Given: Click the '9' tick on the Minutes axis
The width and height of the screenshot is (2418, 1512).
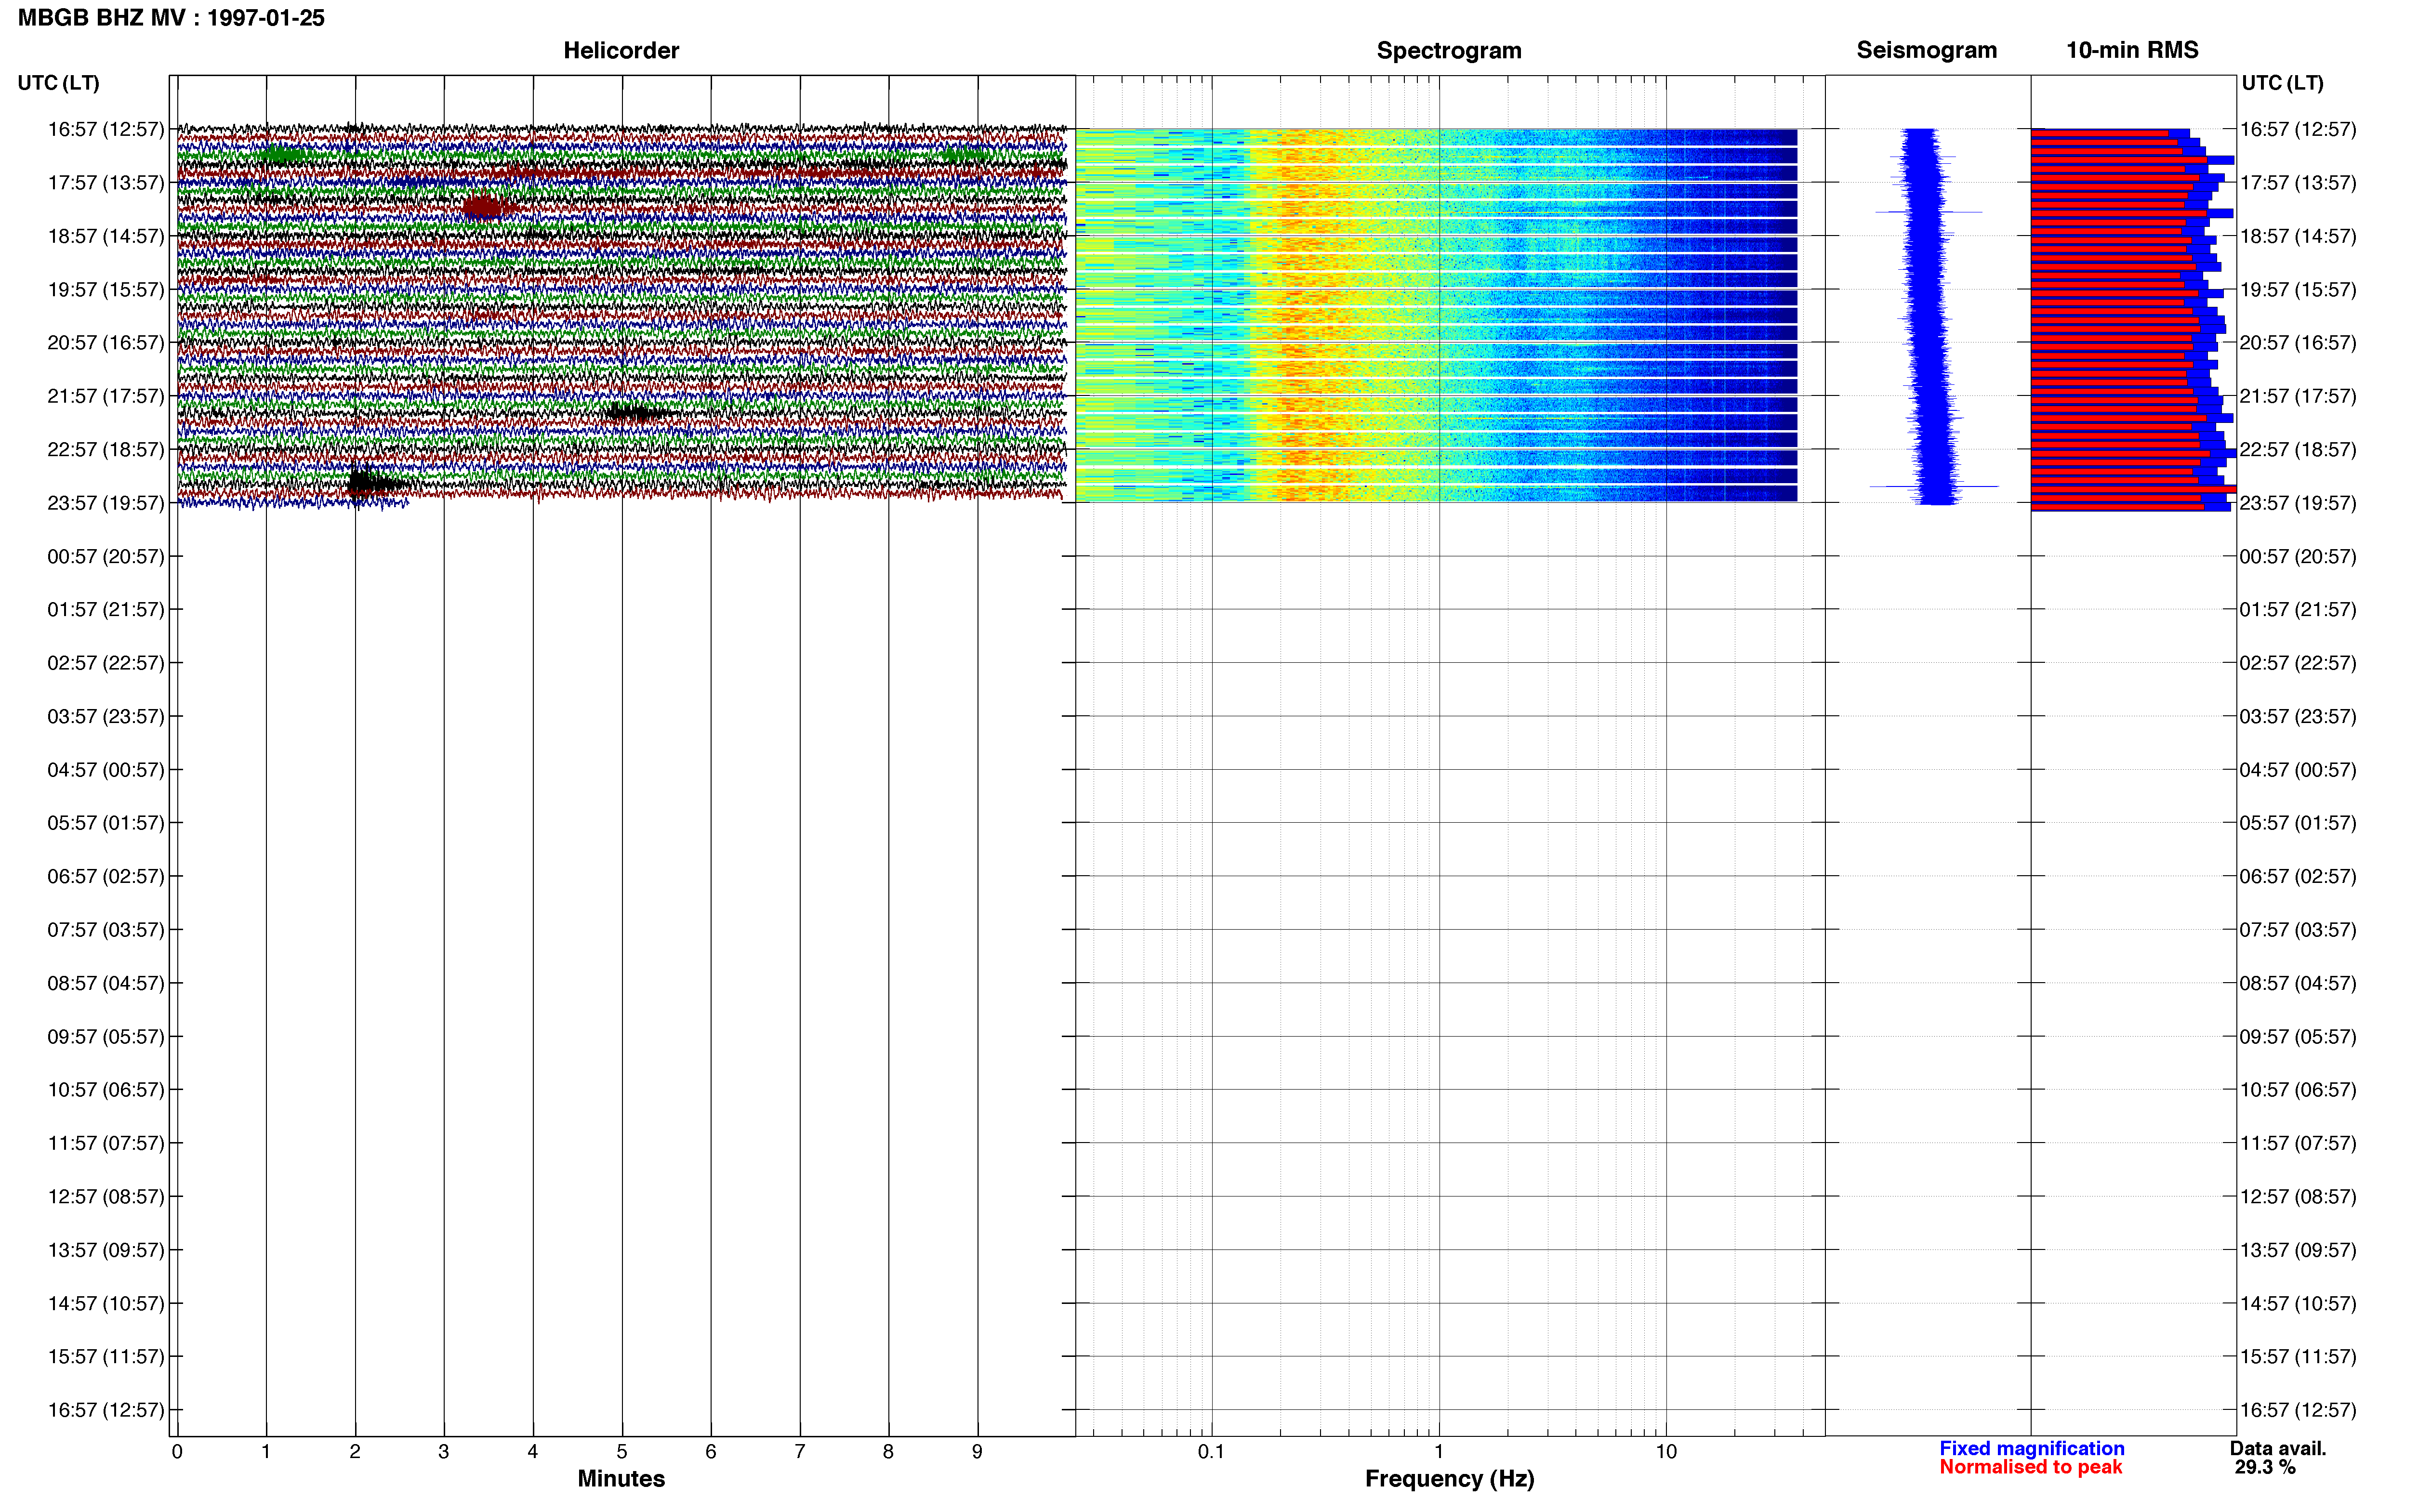Looking at the screenshot, I should pyautogui.click(x=977, y=1451).
